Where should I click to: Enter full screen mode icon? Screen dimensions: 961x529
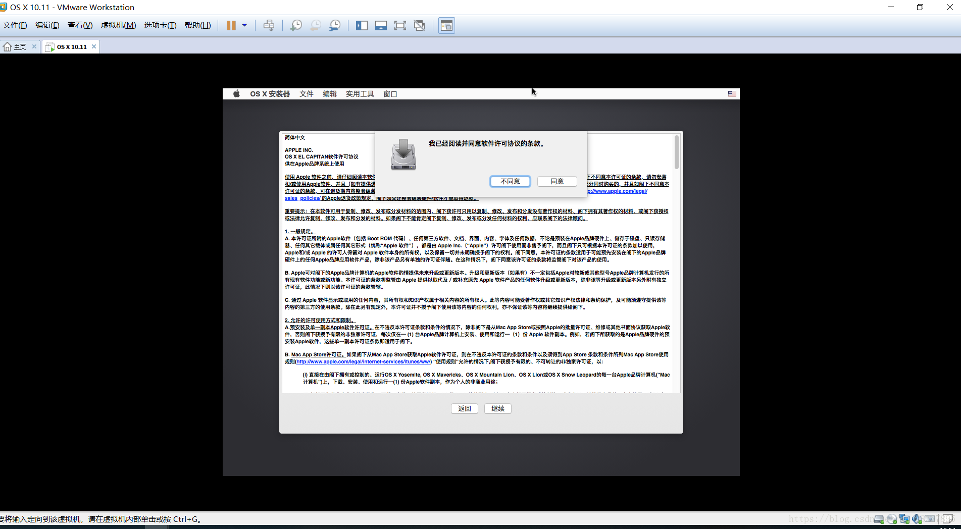click(400, 25)
